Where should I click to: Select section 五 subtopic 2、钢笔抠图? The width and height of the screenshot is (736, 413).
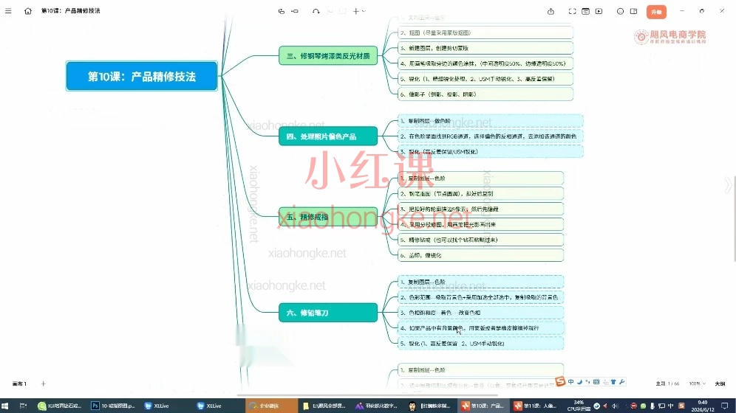click(480, 193)
